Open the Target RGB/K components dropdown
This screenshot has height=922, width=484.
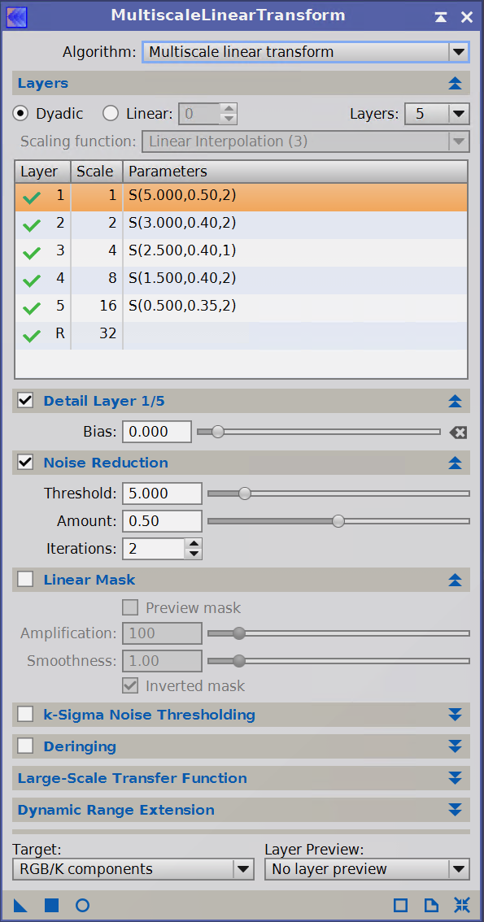(x=133, y=868)
